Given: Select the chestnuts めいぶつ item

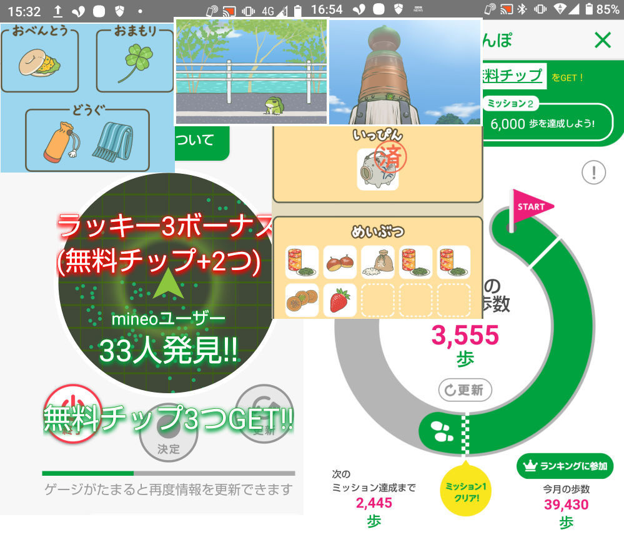Looking at the screenshot, I should tap(340, 262).
